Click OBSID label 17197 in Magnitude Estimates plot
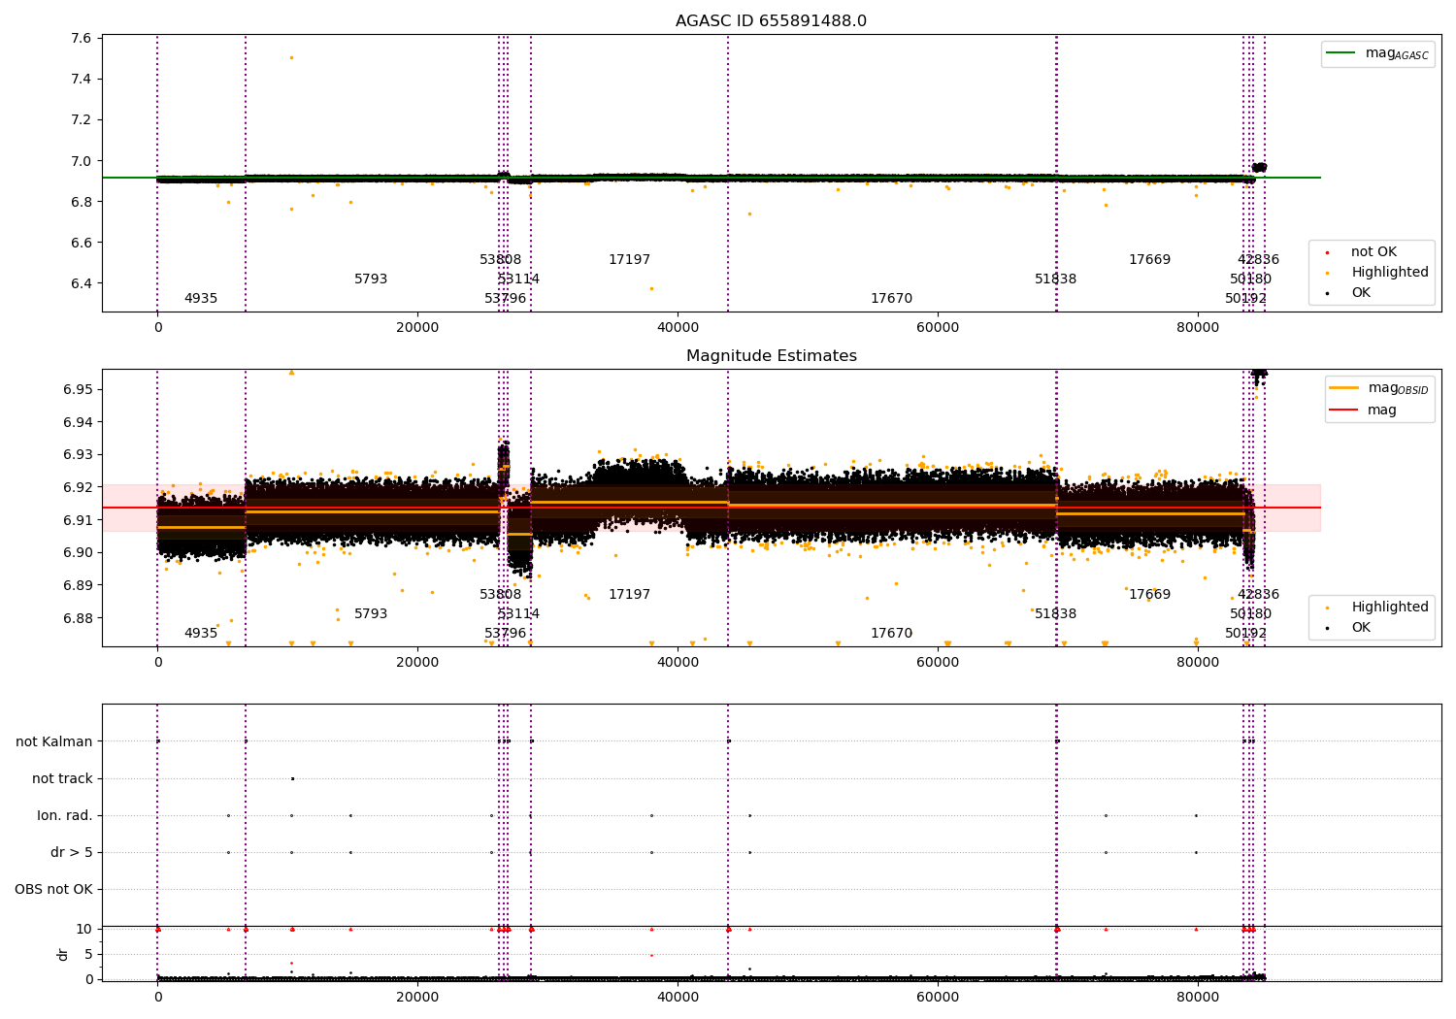The width and height of the screenshot is (1456, 1019). 630,595
